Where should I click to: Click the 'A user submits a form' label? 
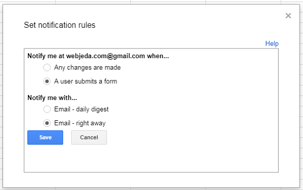86,81
